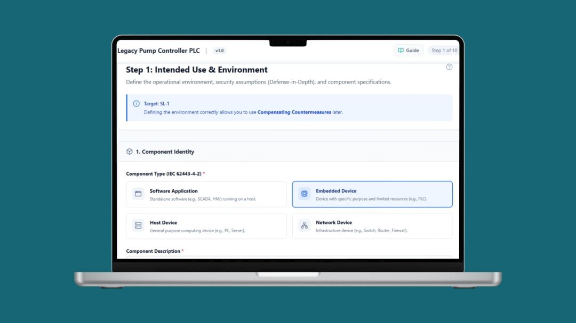Screen dimensions: 576x323
Task: Select the Embedded Device option title
Action: click(x=336, y=191)
